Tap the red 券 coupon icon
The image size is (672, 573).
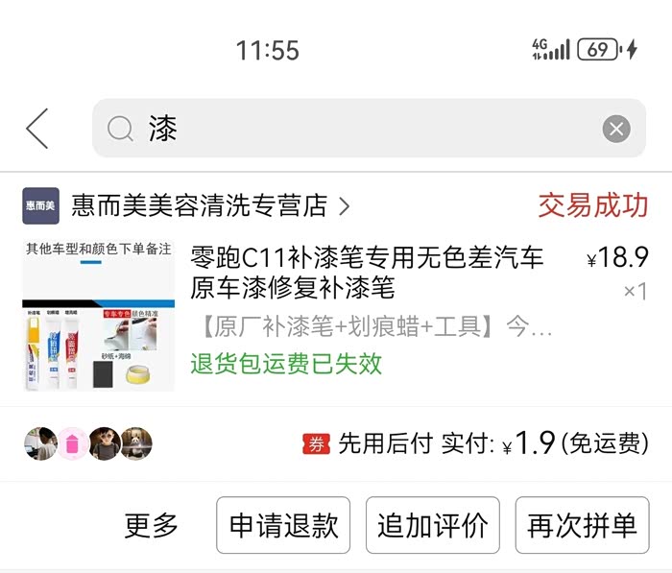tap(316, 444)
